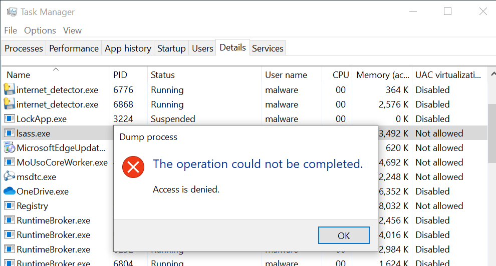The width and height of the screenshot is (496, 266).
Task: Select the MicrosoftEdgeUpdat... process name
Action: coord(61,148)
